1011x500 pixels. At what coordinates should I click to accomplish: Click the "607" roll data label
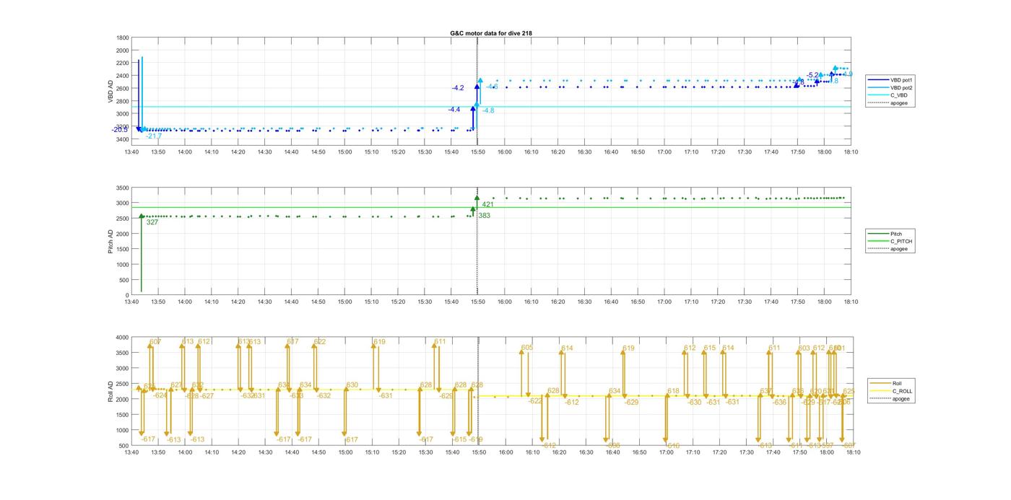tap(155, 341)
